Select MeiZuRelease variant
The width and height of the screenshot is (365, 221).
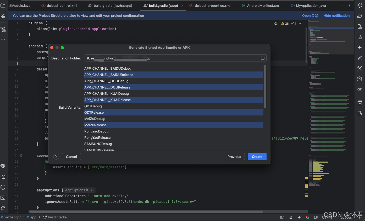tap(174, 125)
